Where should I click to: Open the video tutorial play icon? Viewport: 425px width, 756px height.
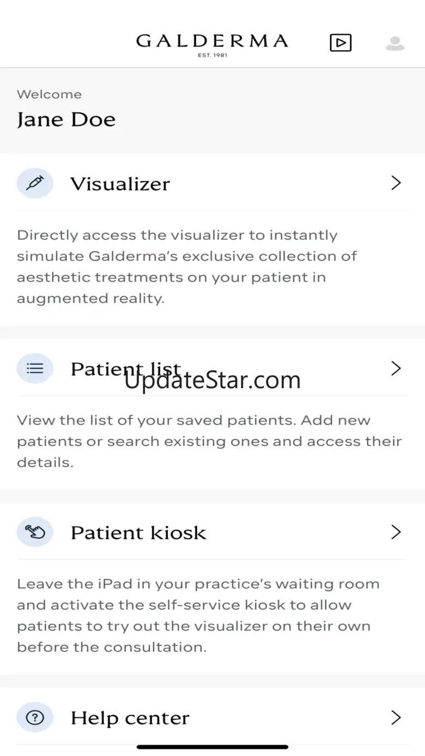tap(341, 43)
